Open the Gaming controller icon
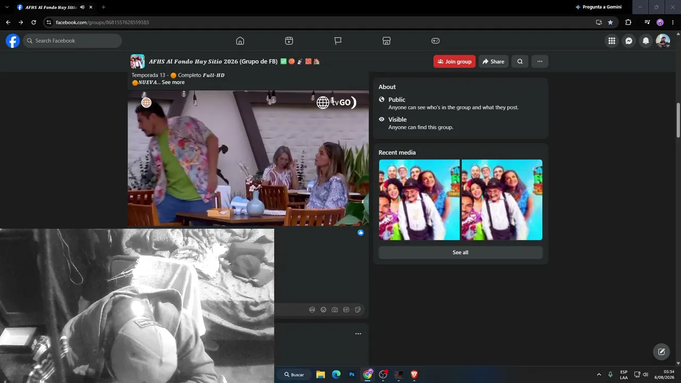Viewport: 681px width, 383px height. coord(435,41)
